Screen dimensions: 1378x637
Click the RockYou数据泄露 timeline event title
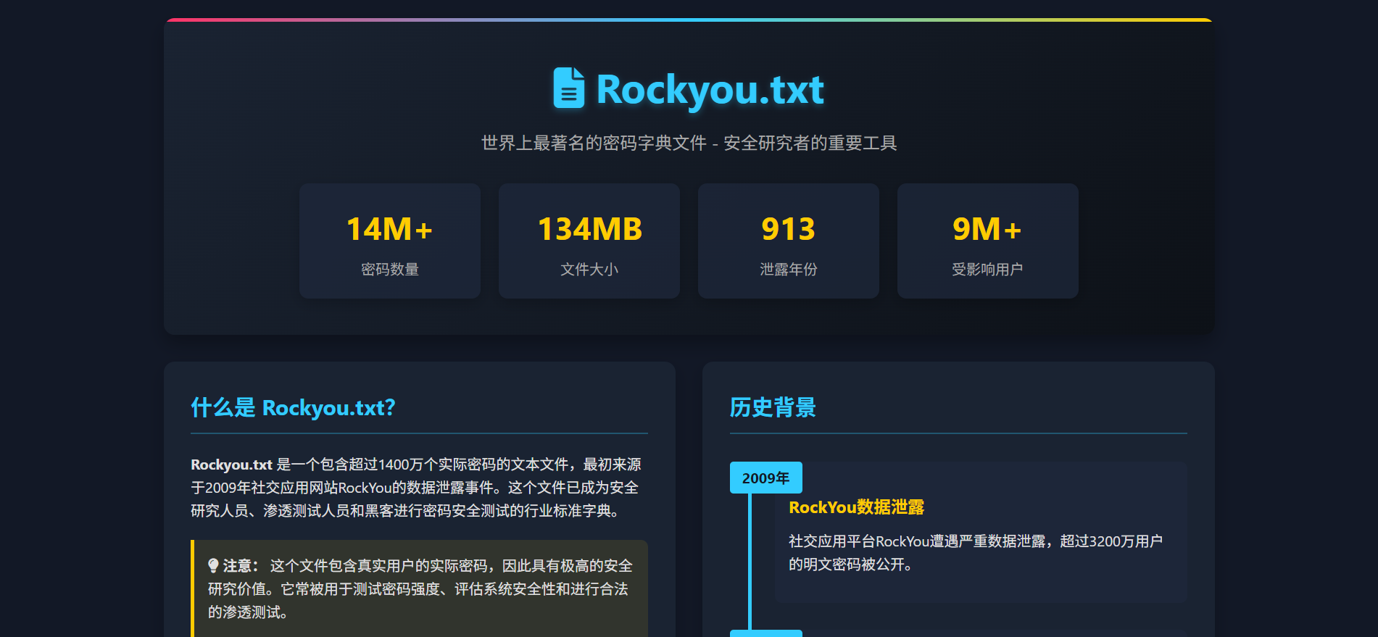[856, 507]
